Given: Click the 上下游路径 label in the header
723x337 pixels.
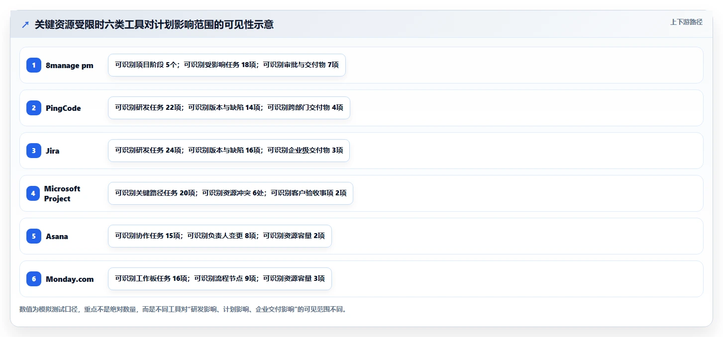Looking at the screenshot, I should 686,22.
